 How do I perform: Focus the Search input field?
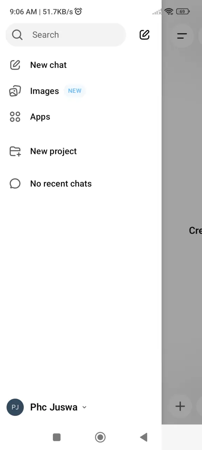pyautogui.click(x=66, y=34)
